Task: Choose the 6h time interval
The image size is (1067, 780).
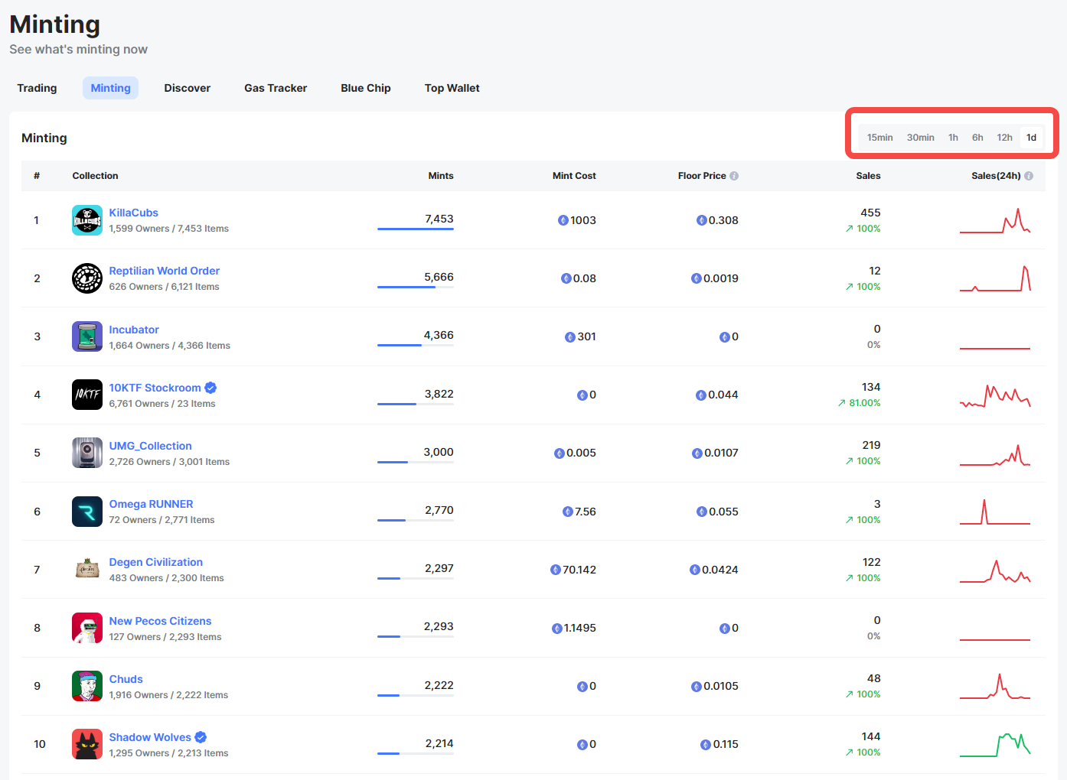Action: point(977,138)
